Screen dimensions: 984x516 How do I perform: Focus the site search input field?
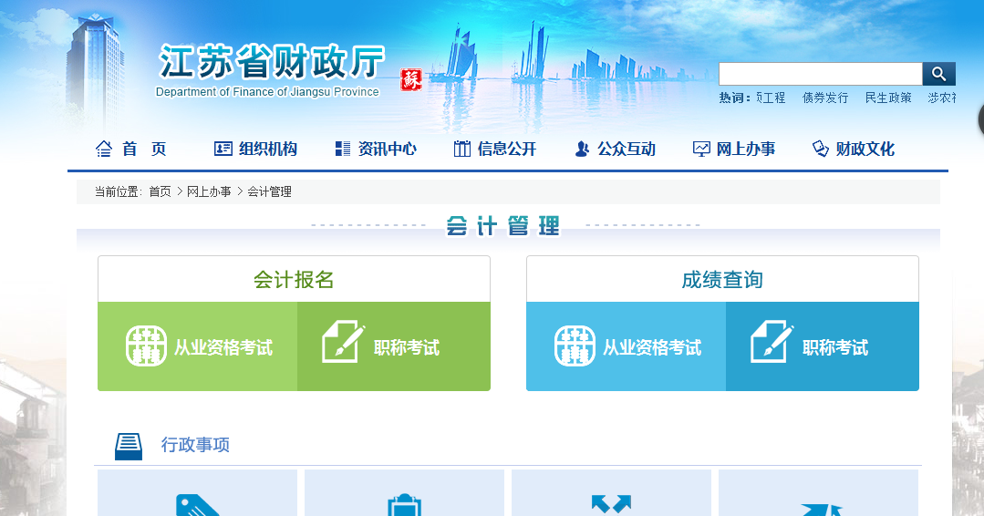tap(821, 74)
